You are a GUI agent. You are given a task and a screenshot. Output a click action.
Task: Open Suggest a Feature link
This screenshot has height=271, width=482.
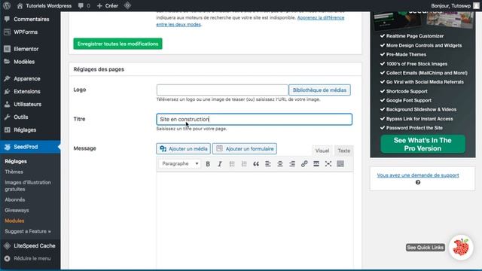tap(28, 231)
